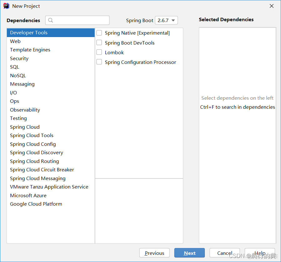Select Spring Cloud Discovery category

[37, 153]
